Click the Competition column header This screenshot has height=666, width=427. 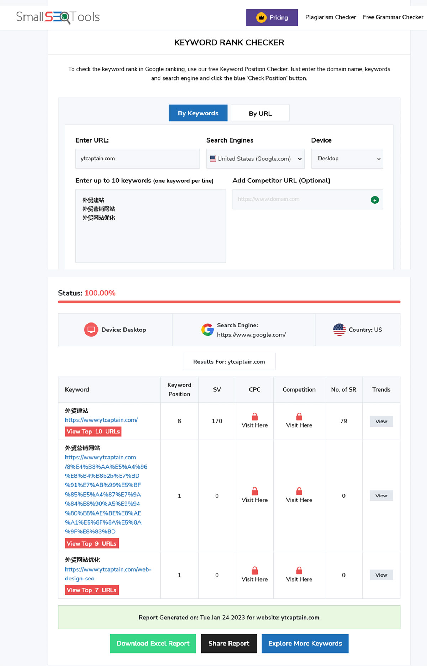[299, 389]
